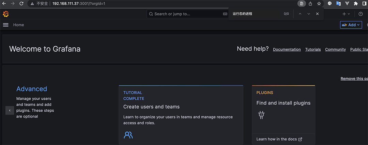Open the plus New dropdown
Viewport: 368px width, 145px height.
(x=346, y=14)
